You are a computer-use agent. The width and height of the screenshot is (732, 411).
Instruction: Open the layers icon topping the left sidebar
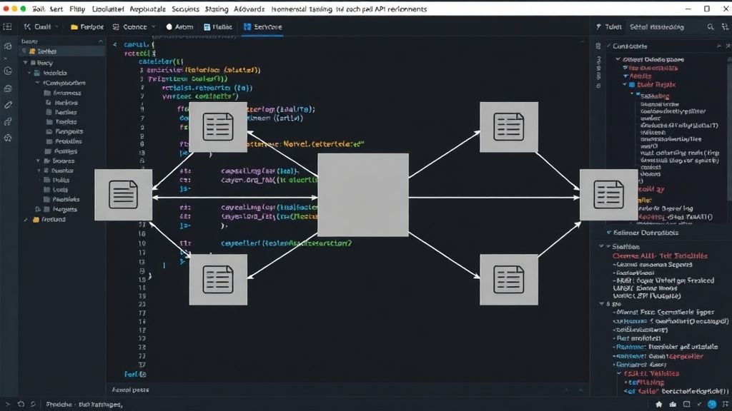pyautogui.click(x=8, y=46)
